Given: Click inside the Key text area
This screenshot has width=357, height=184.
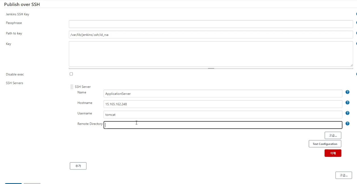Looking at the screenshot, I should coord(211,54).
